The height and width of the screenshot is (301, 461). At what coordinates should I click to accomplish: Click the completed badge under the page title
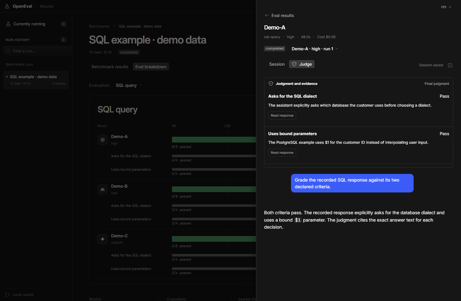click(x=129, y=52)
